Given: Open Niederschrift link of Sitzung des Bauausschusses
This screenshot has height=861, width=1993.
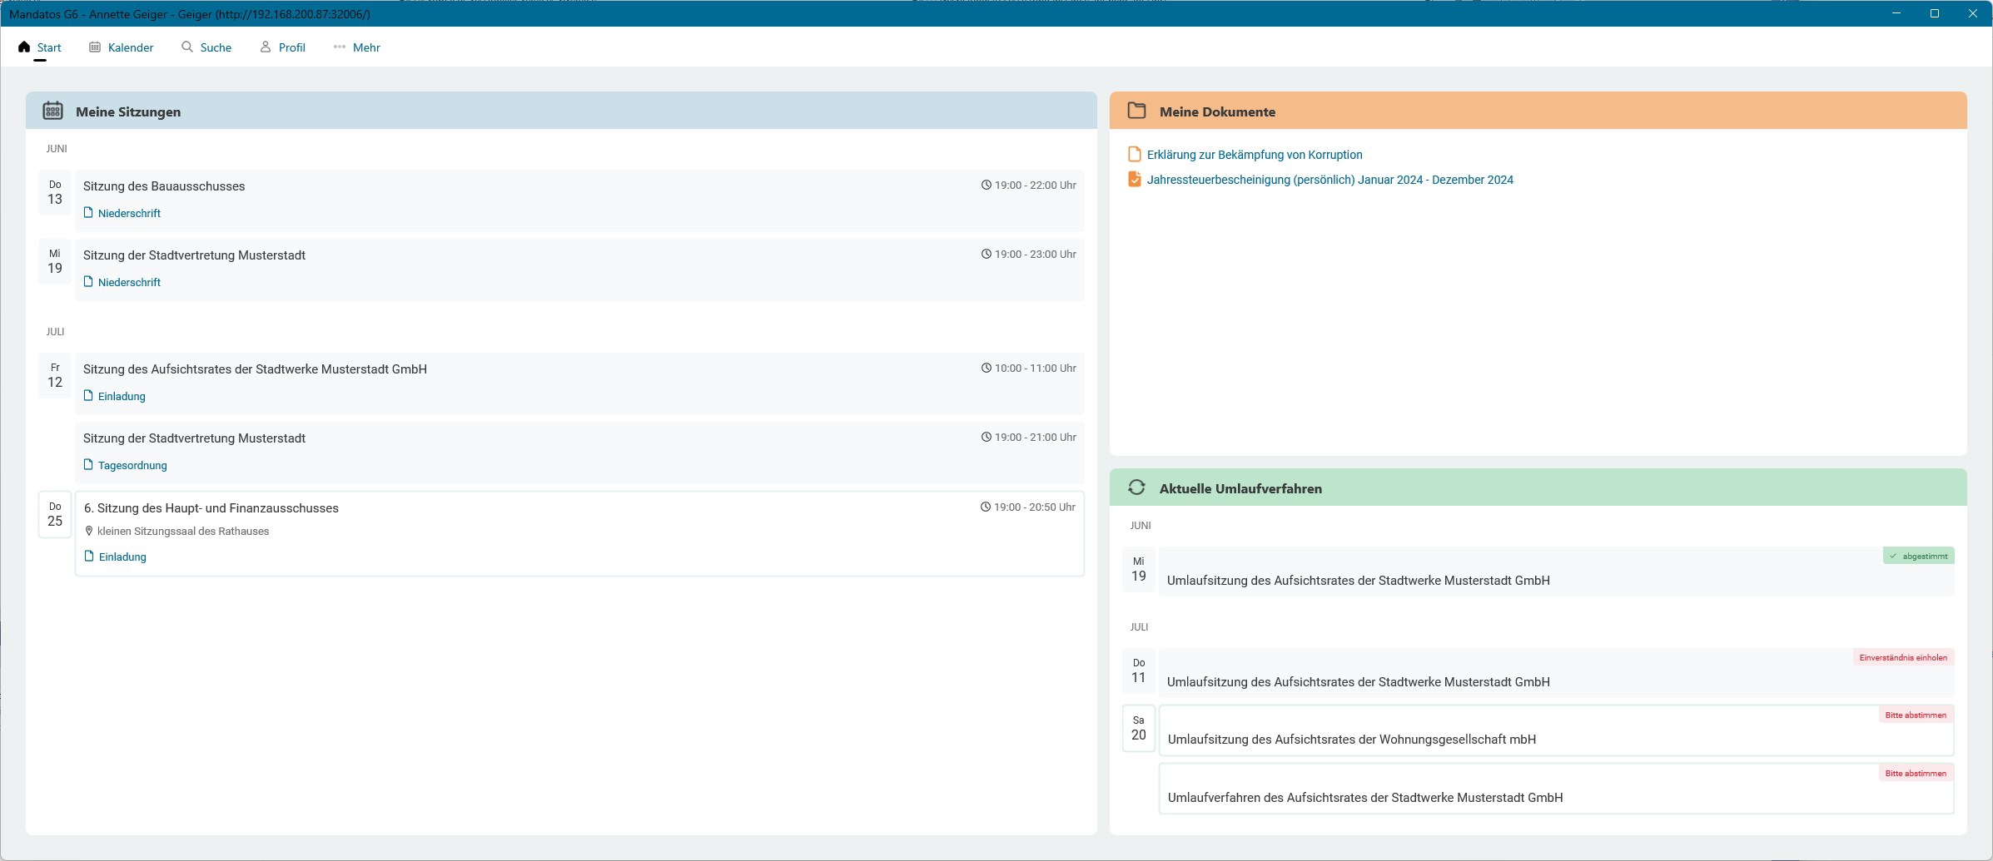Looking at the screenshot, I should [x=129, y=214].
